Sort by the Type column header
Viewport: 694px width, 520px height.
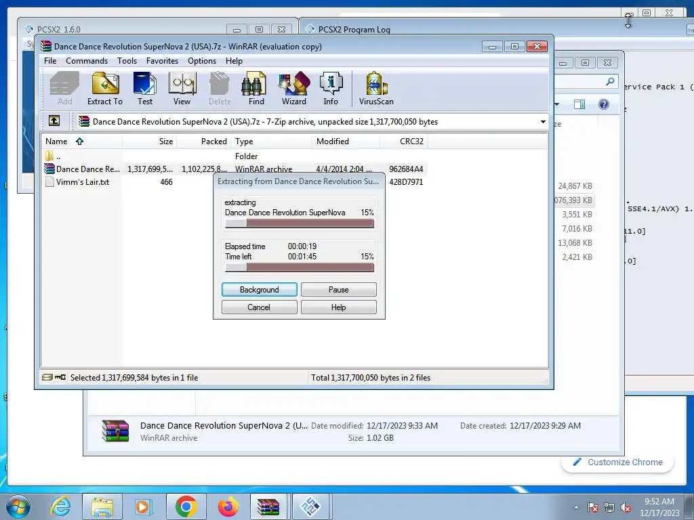point(271,142)
